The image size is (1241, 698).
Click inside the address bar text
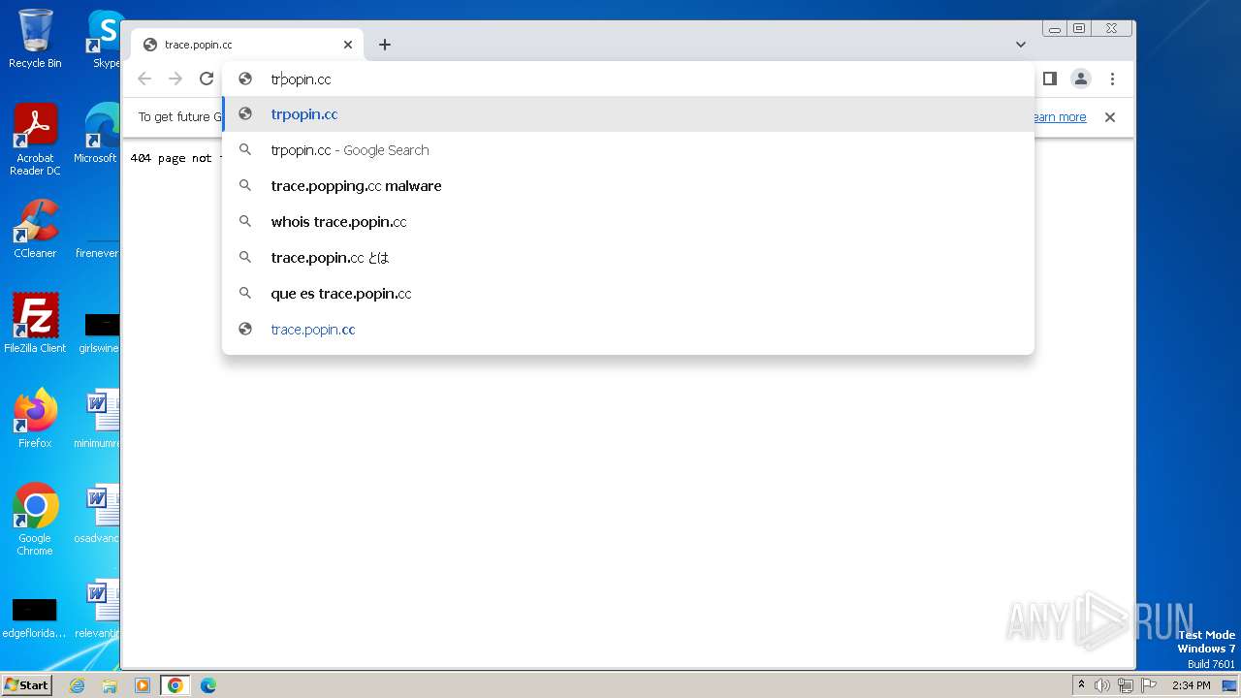point(301,79)
